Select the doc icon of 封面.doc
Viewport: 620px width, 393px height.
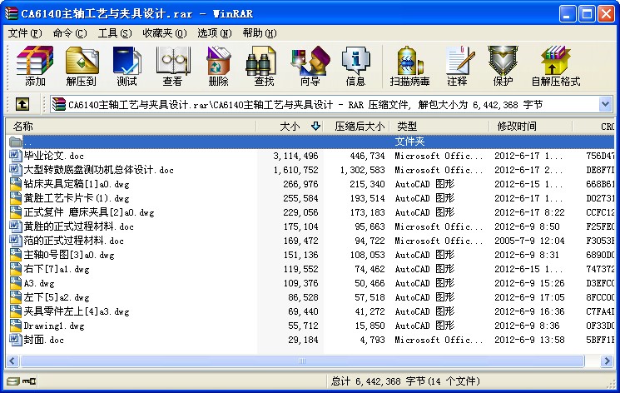tap(15, 340)
